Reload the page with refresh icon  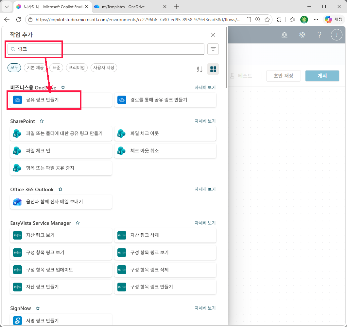click(x=19, y=20)
